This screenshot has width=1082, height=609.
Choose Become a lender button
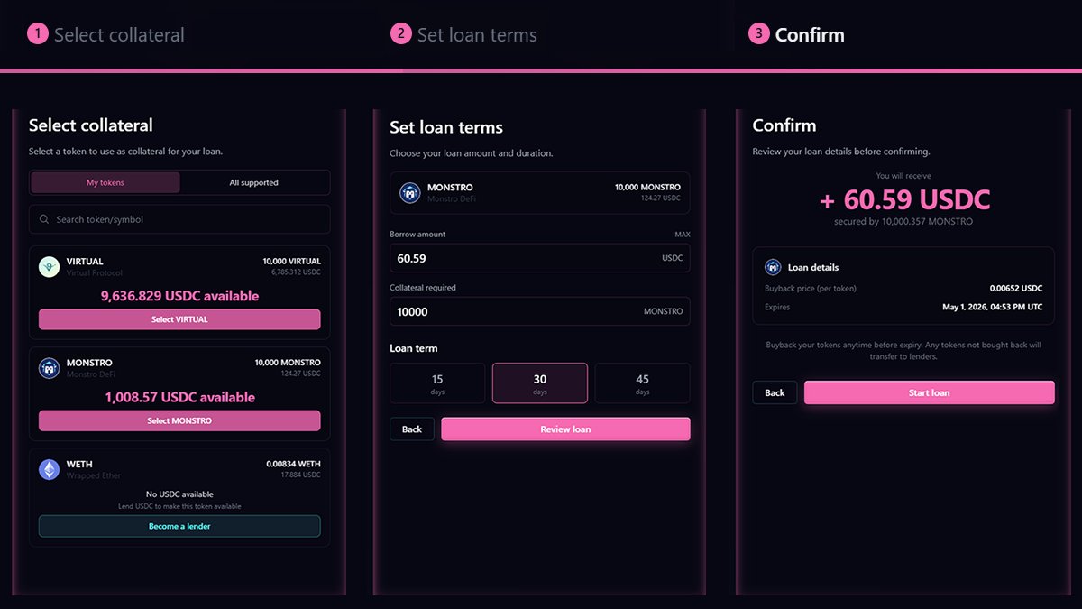point(179,526)
